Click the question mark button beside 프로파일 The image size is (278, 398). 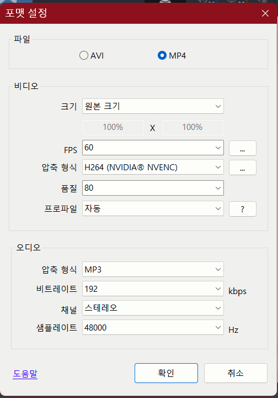243,209
